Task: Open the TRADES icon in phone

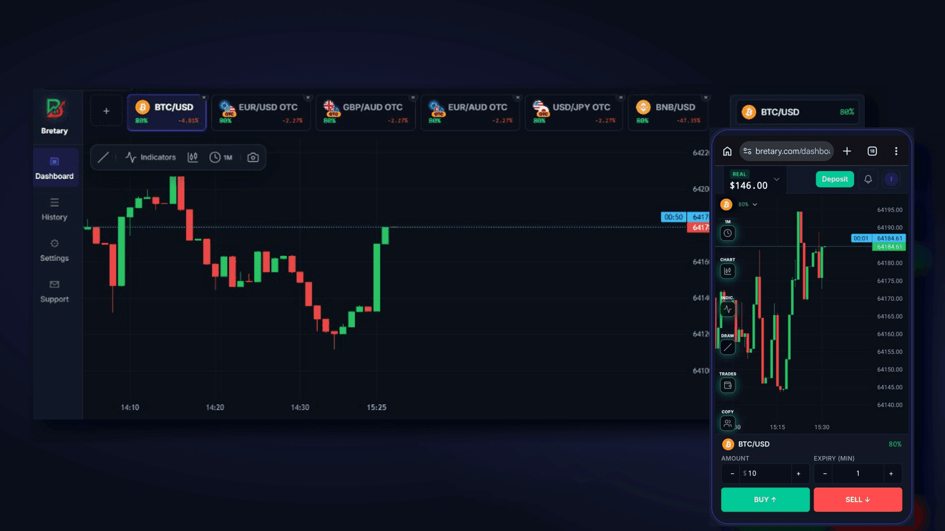Action: point(728,385)
